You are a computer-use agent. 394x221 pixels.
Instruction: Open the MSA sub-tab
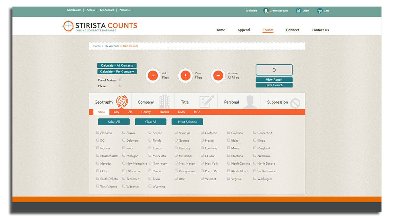(197, 112)
